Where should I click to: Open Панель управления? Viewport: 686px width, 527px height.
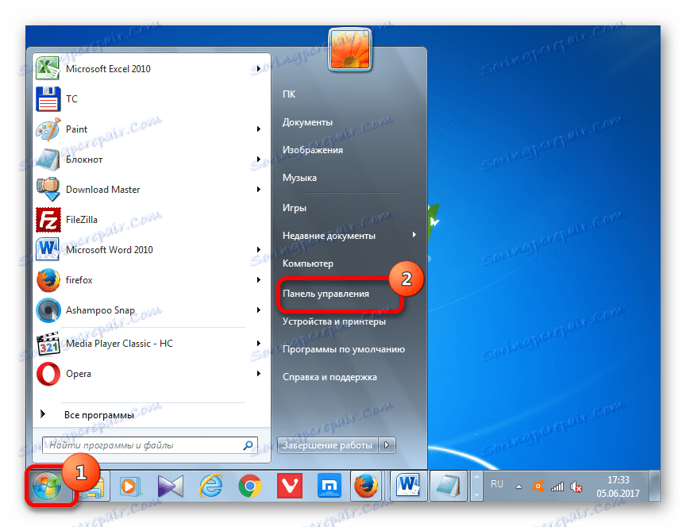(x=326, y=294)
